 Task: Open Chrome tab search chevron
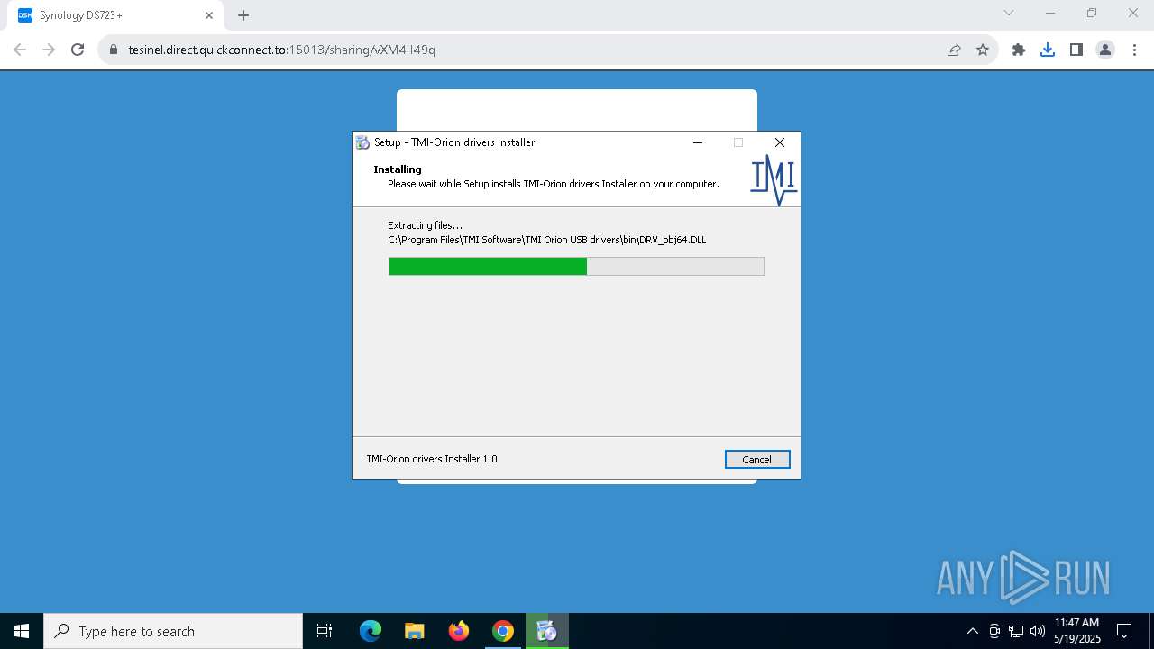(1009, 14)
